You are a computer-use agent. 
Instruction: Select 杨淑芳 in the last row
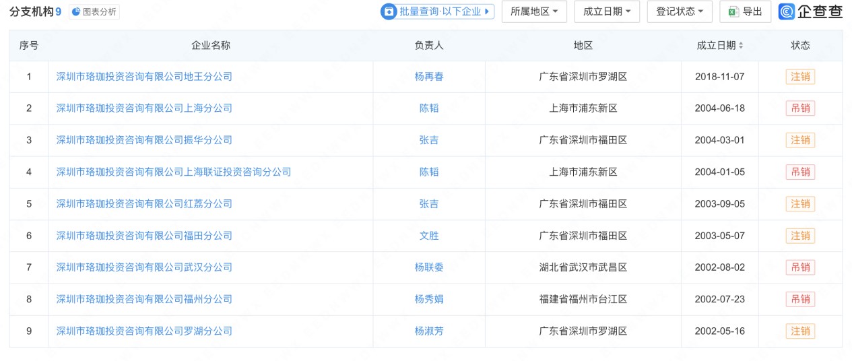tap(429, 331)
